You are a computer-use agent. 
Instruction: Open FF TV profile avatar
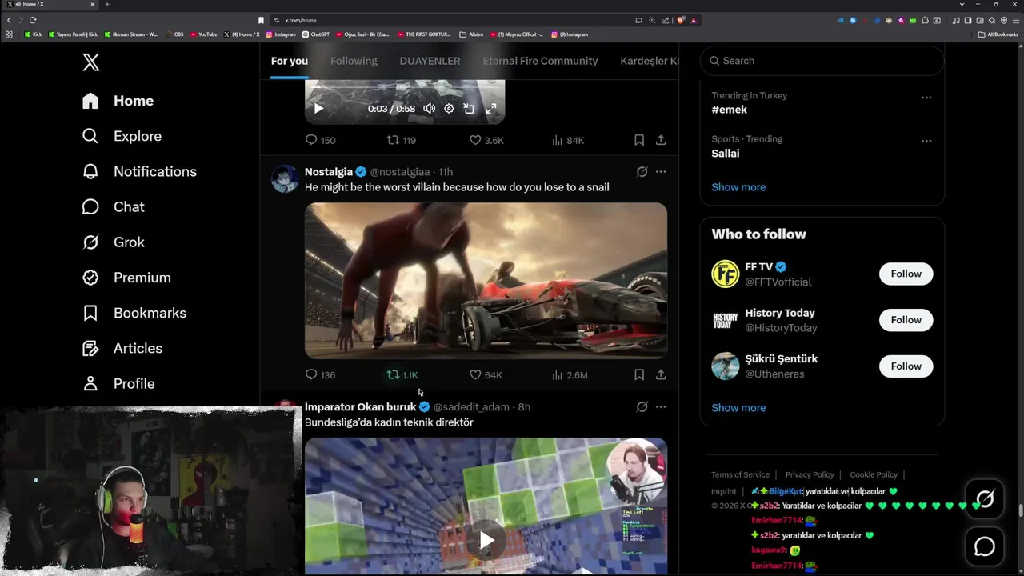point(726,274)
